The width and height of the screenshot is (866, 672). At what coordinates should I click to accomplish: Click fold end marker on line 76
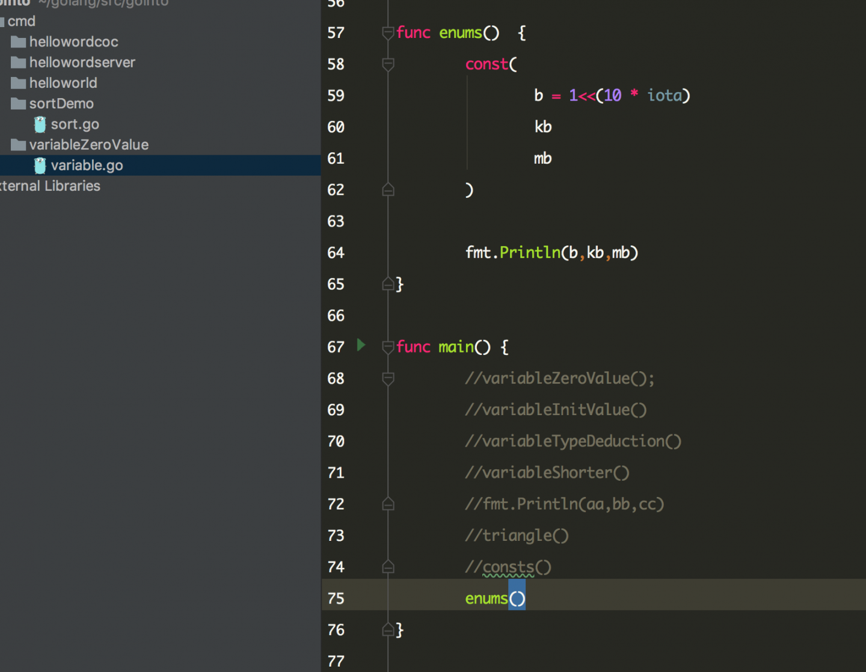388,630
